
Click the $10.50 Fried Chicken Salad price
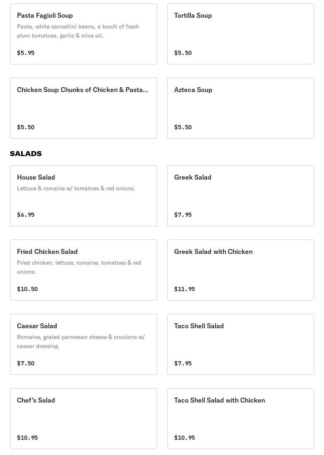click(x=27, y=289)
